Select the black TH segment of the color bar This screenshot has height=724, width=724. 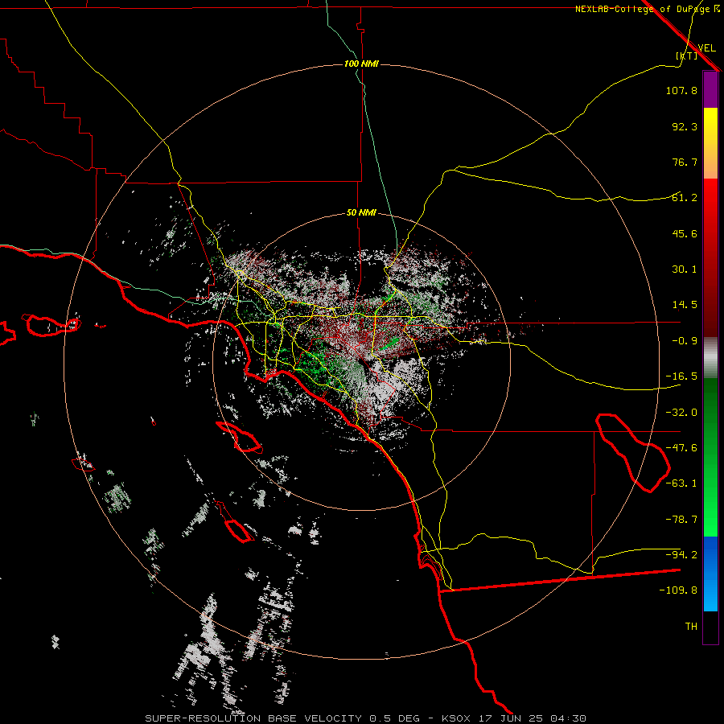click(710, 627)
